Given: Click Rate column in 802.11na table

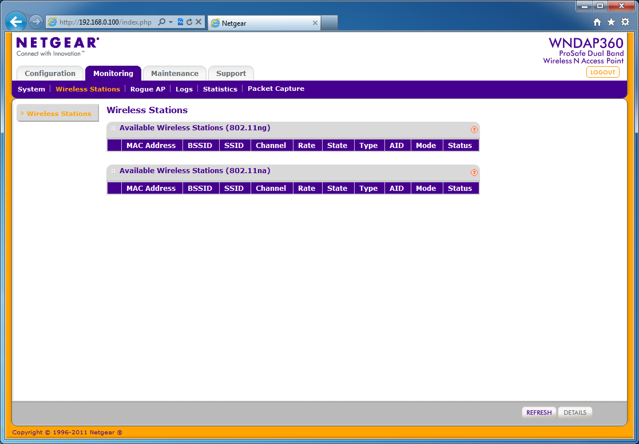Looking at the screenshot, I should pos(307,188).
